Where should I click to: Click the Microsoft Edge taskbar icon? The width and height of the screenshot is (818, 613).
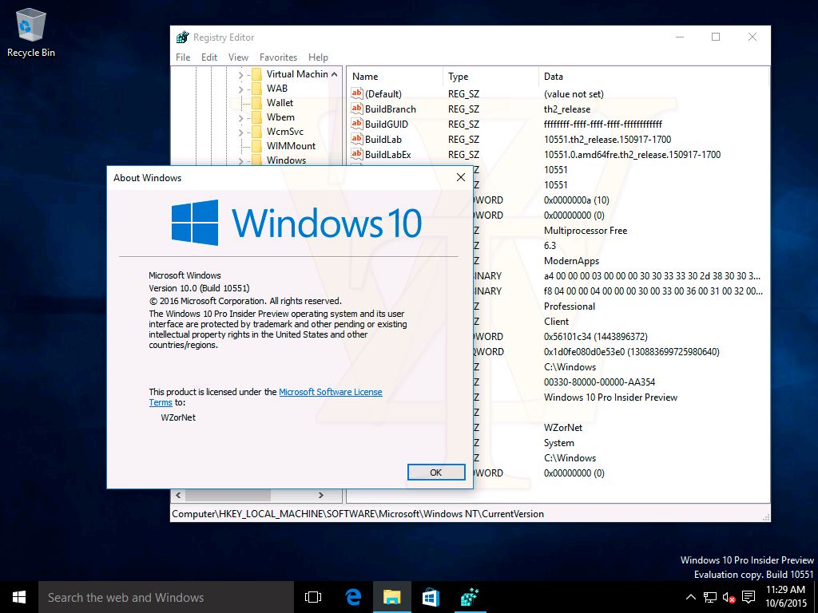[353, 597]
